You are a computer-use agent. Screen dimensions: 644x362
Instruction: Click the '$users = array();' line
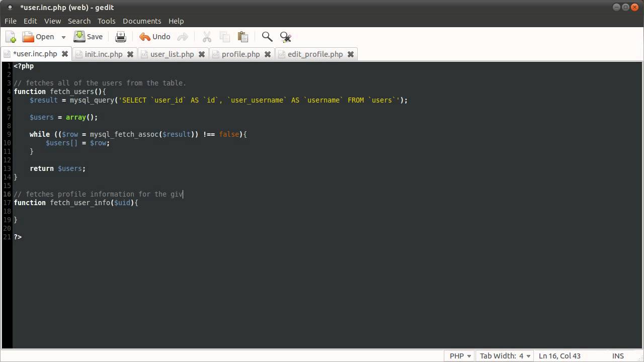click(x=63, y=117)
